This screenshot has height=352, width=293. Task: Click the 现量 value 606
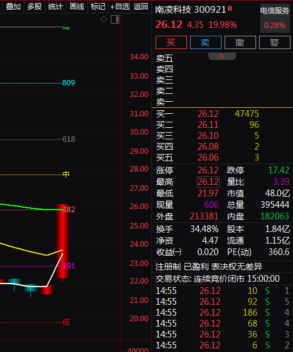click(x=211, y=205)
